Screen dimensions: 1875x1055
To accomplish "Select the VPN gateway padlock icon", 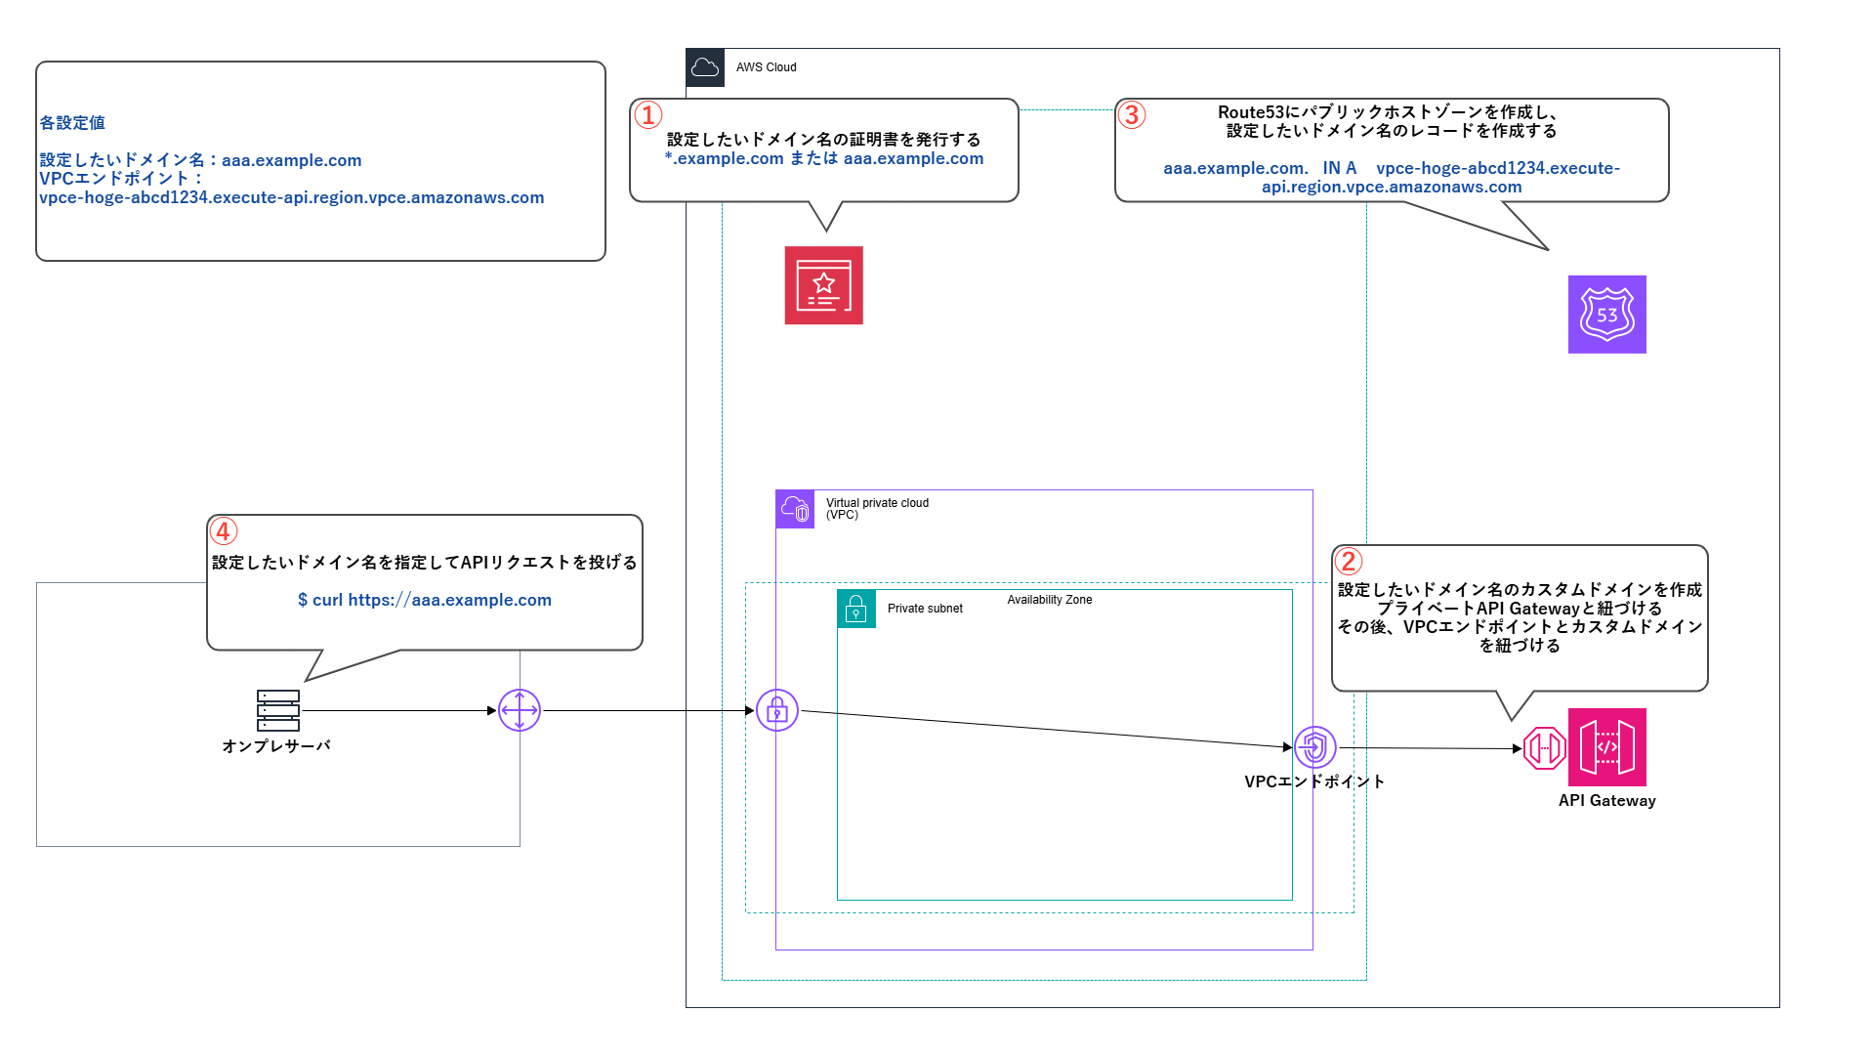I will pyautogui.click(x=777, y=710).
